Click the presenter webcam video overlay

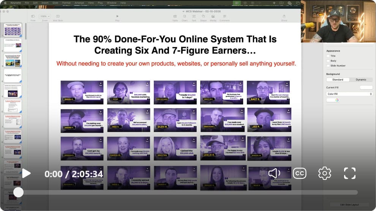(x=338, y=22)
